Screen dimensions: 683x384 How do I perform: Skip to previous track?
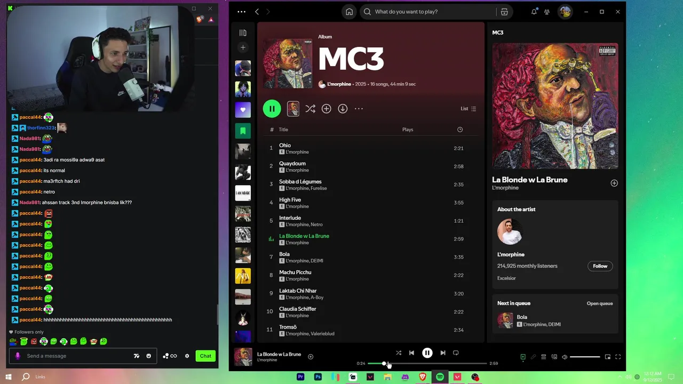(411, 353)
